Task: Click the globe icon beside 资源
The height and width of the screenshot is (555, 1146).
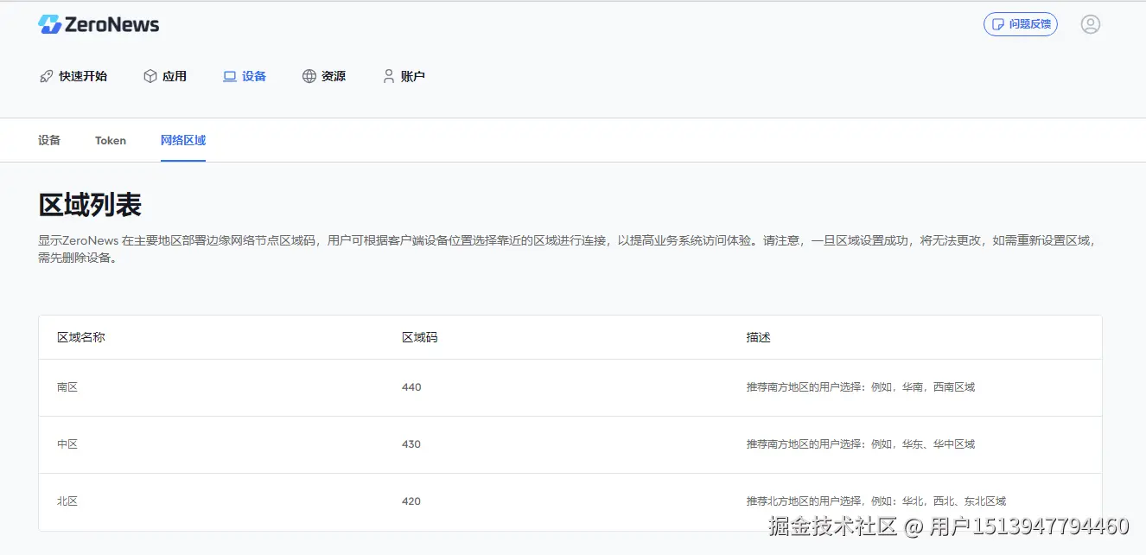Action: [309, 76]
